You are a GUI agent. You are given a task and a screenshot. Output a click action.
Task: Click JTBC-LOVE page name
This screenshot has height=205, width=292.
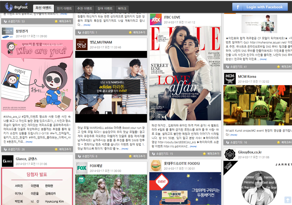point(172,17)
